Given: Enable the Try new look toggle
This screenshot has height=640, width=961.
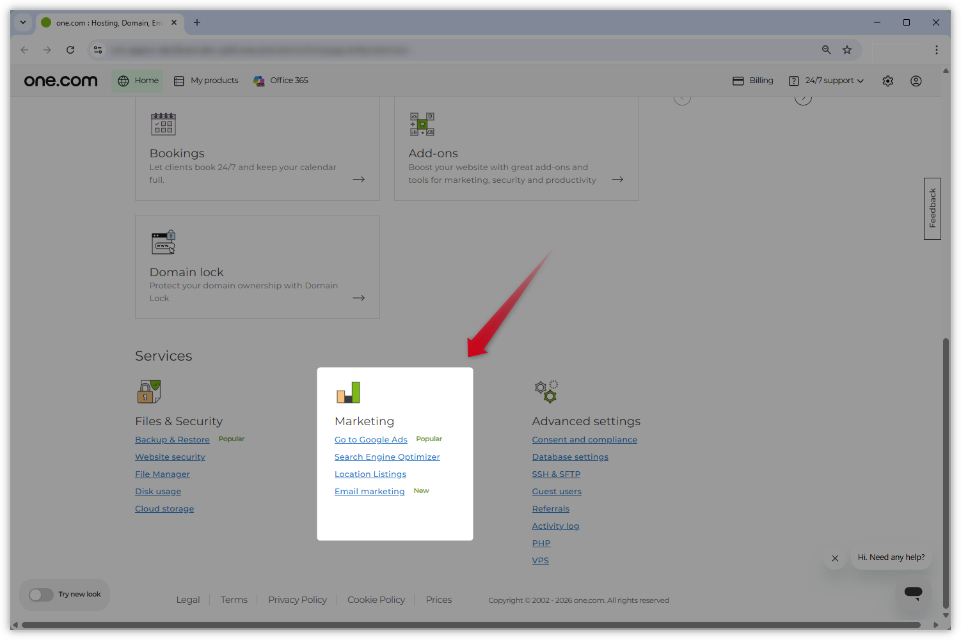Looking at the screenshot, I should click(42, 595).
